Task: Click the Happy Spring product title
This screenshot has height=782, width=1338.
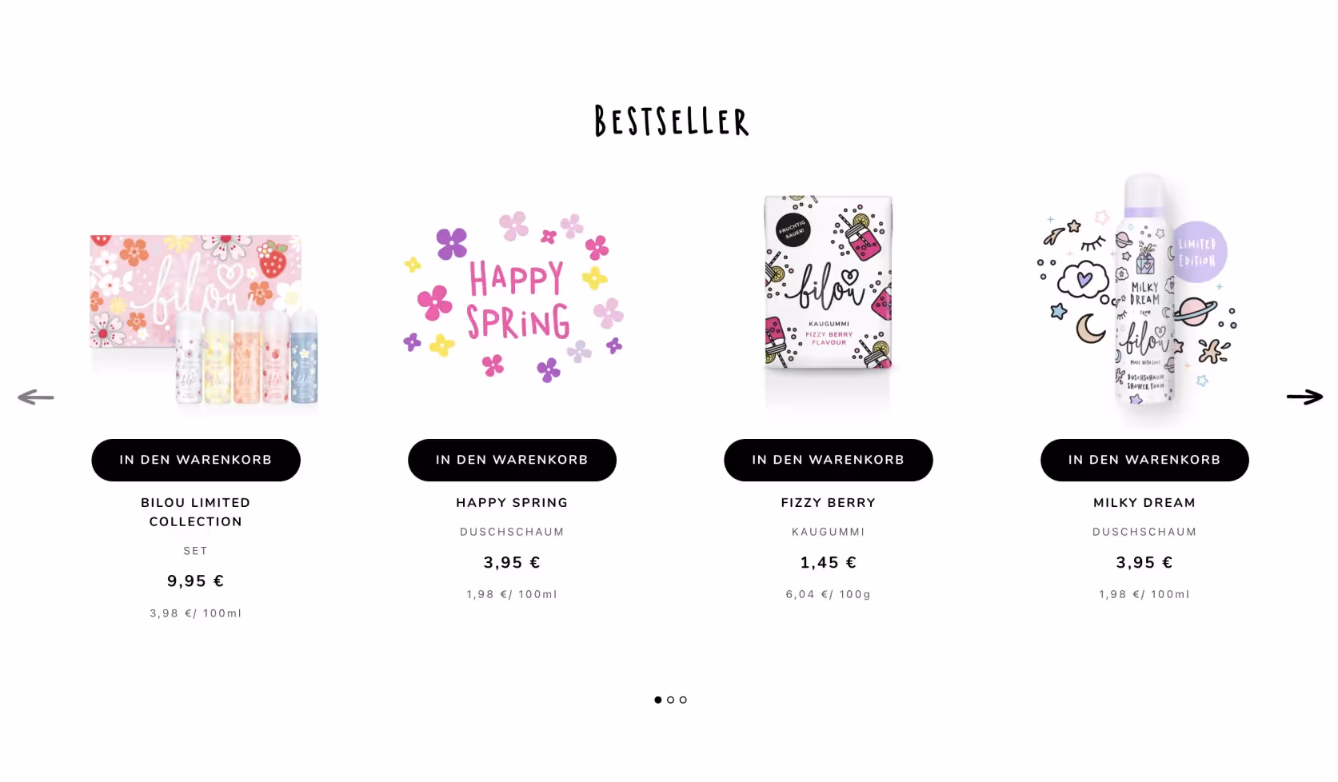Action: click(512, 502)
